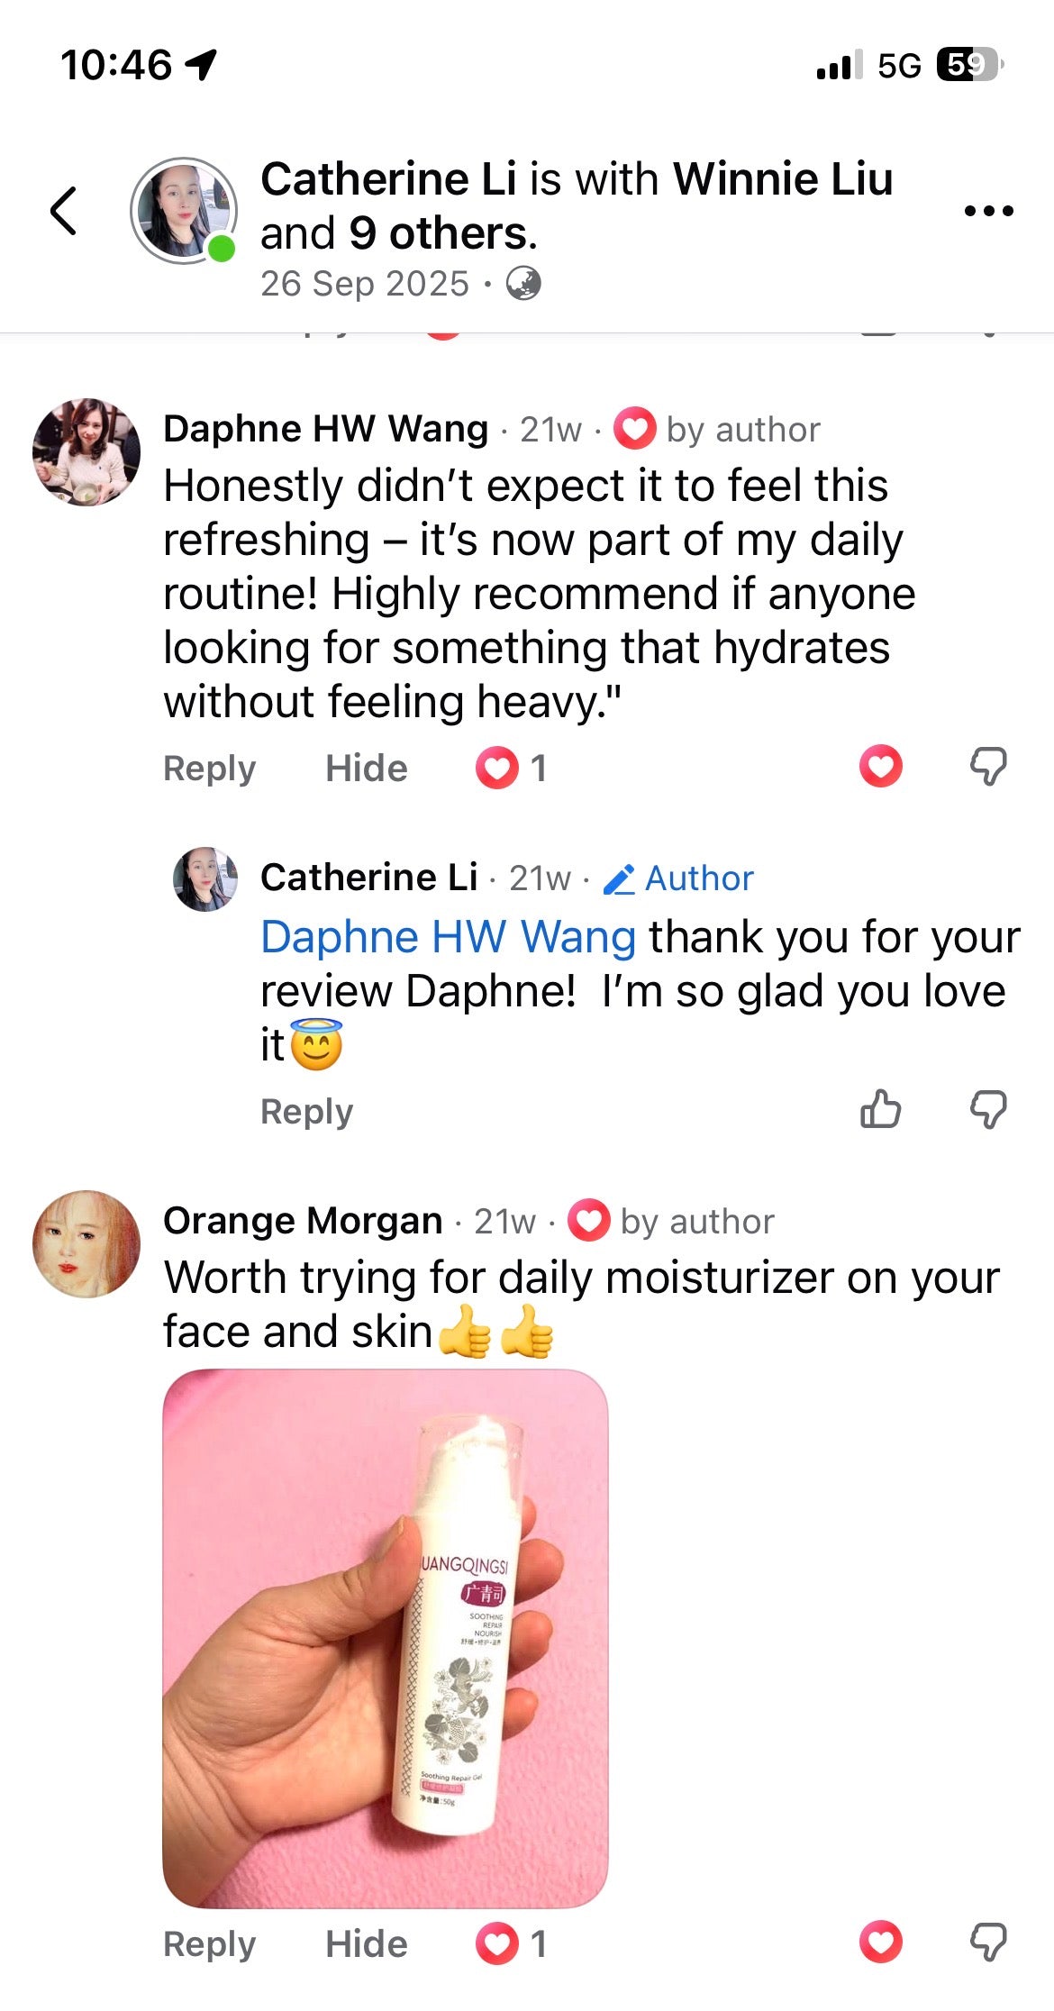View the reaction count on Orange Morgan's comment
This screenshot has height=2011, width=1054.
tap(511, 1943)
